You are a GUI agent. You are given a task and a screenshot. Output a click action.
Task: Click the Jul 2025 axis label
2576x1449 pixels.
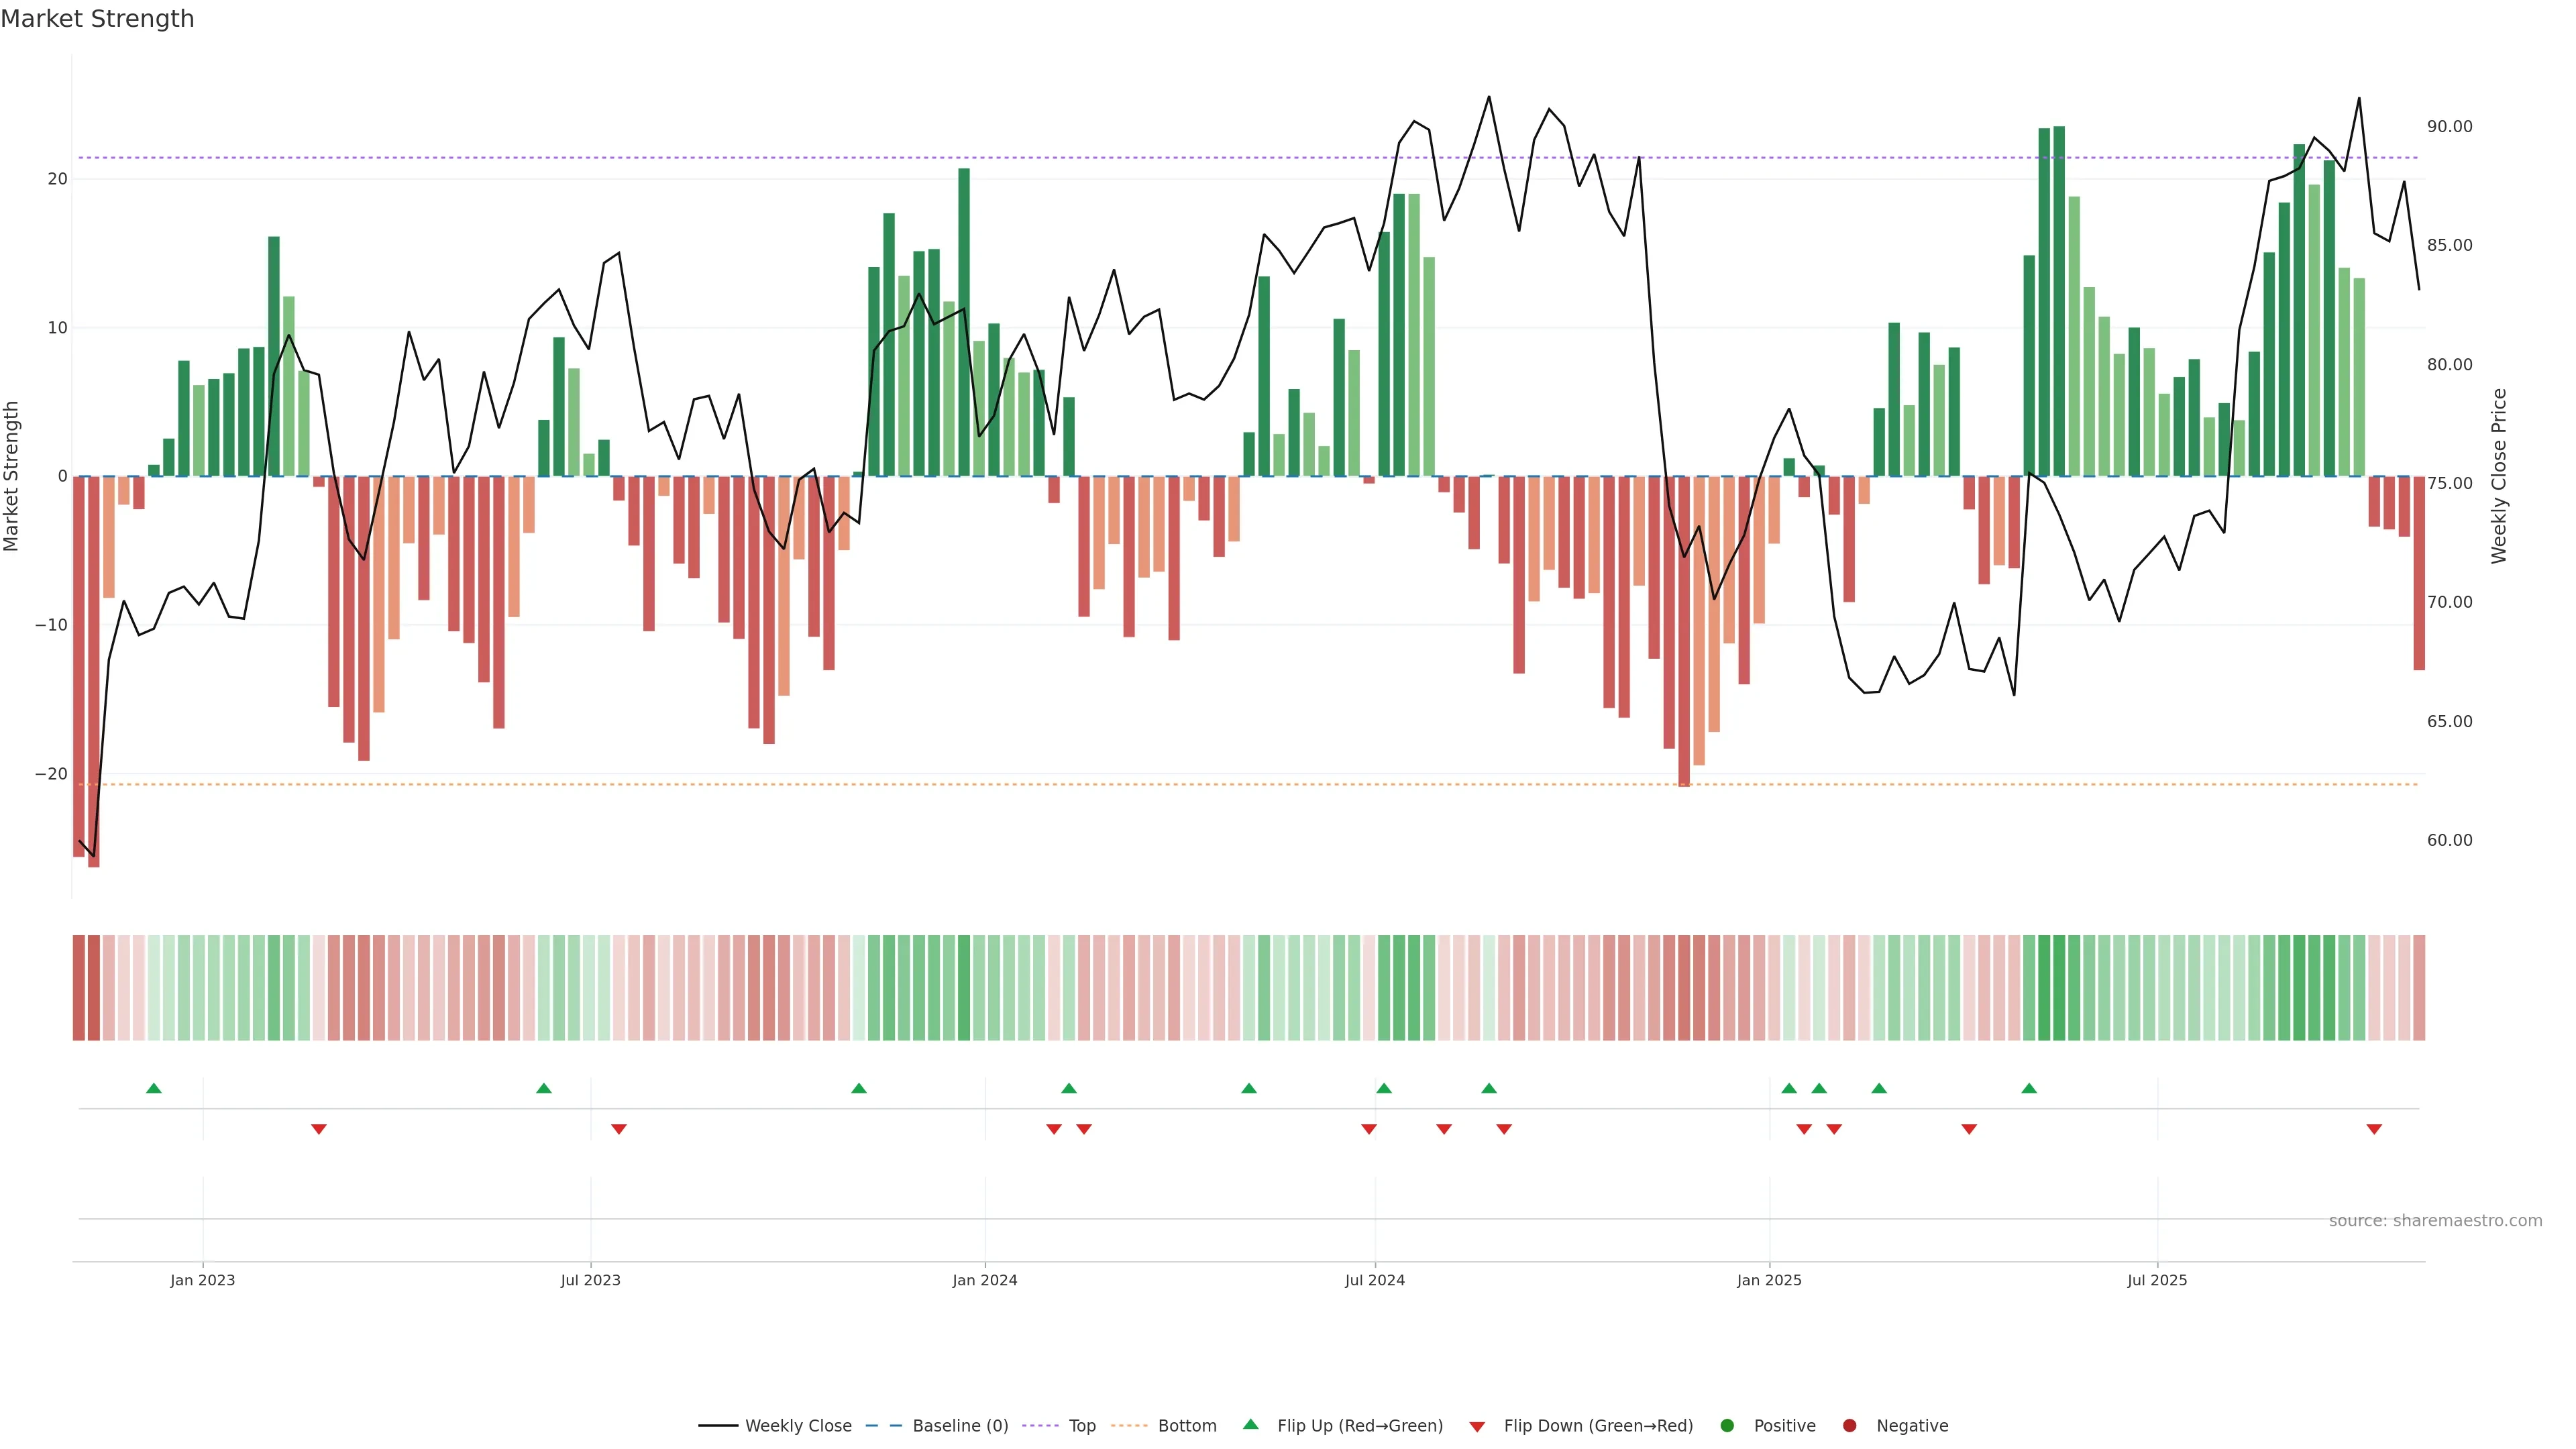(x=2157, y=1280)
